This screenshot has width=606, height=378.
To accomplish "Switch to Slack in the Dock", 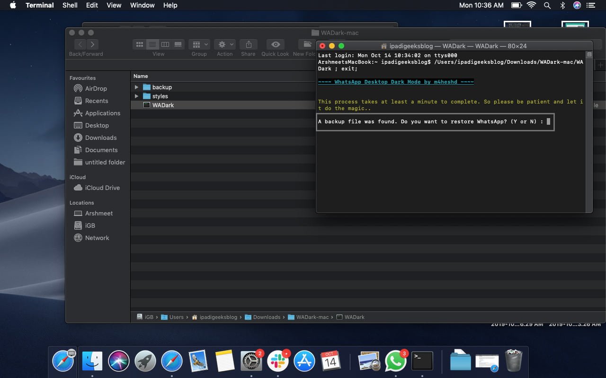I will (278, 361).
